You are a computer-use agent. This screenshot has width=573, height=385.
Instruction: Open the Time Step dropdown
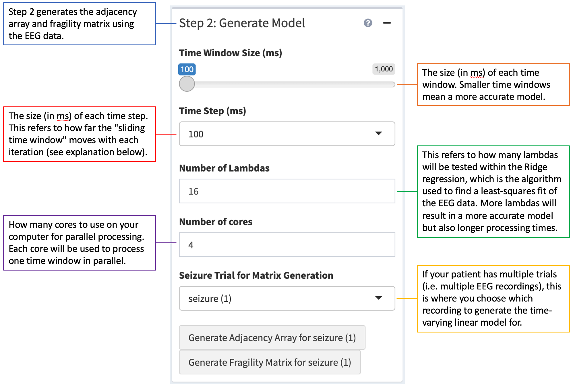point(286,134)
